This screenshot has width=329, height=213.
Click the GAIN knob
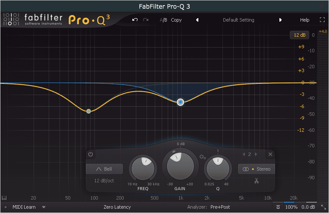point(178,166)
